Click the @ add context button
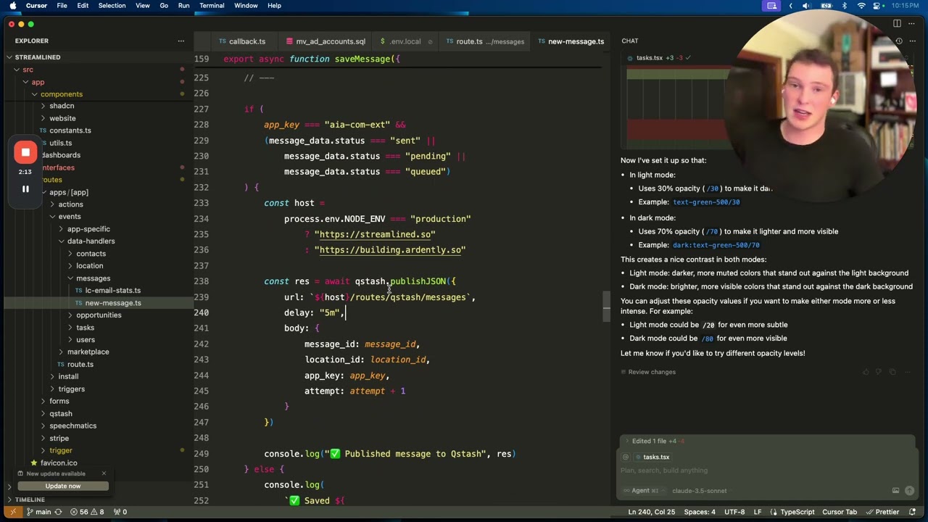The image size is (928, 522). point(625,457)
